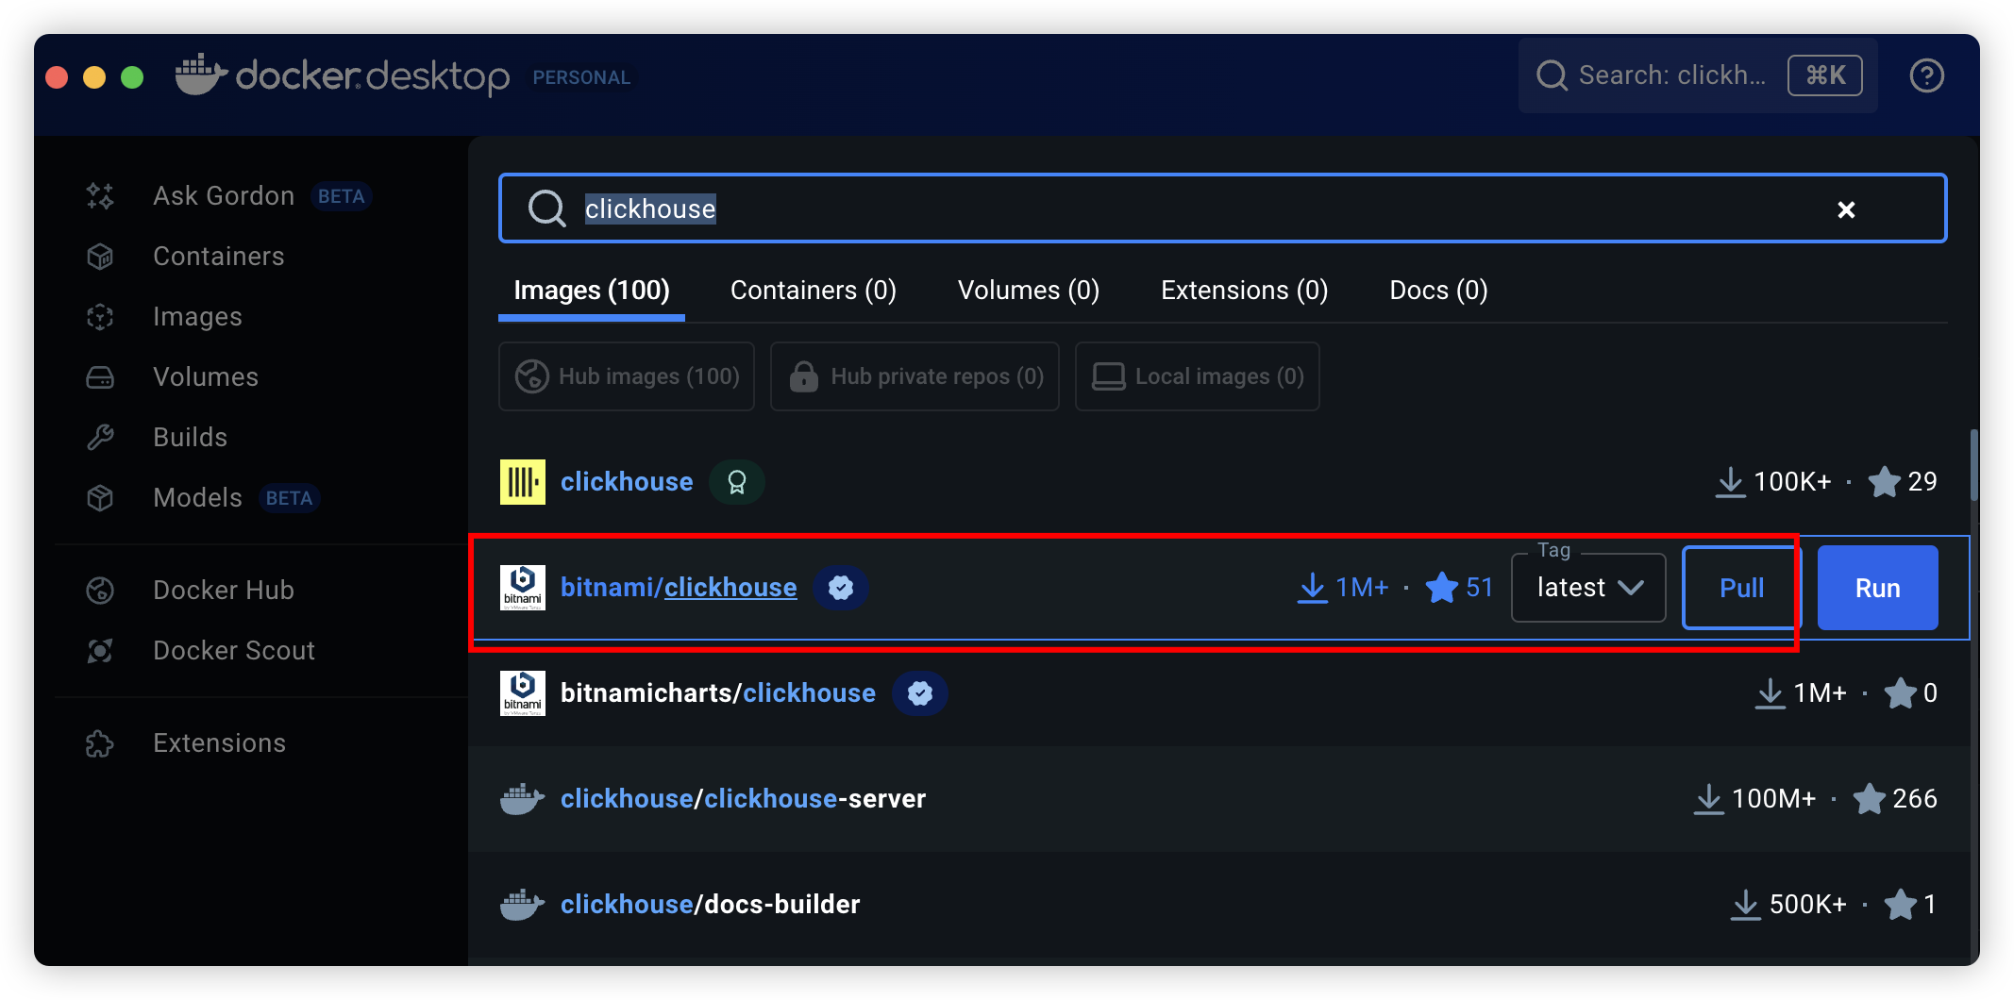Click verified publisher badge on bitnami/clickhouse
The width and height of the screenshot is (2014, 1000).
[x=841, y=588]
